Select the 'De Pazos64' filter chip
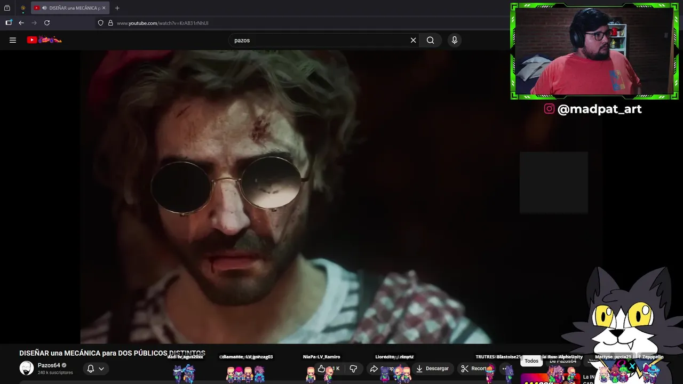Viewport: 683px width, 384px height. coord(563,361)
